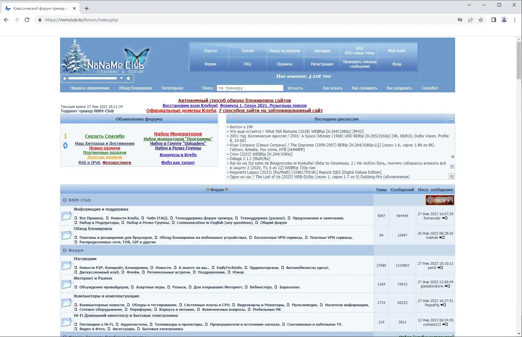Click the tracker search input field
This screenshot has height=337, width=522.
tap(250, 88)
